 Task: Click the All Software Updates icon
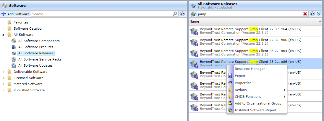pyautogui.click(x=14, y=65)
